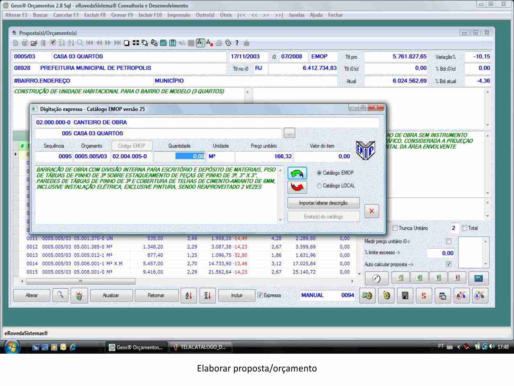The image size is (514, 386).
Task: Click the teal calculator icon in Proposta toolbar
Action: 163,43
